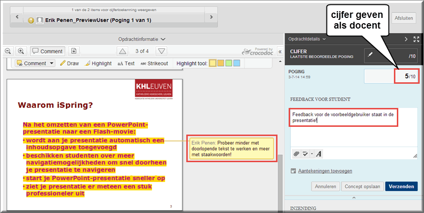Attach a file to the feedback
This screenshot has width=424, height=213.
click(x=296, y=154)
